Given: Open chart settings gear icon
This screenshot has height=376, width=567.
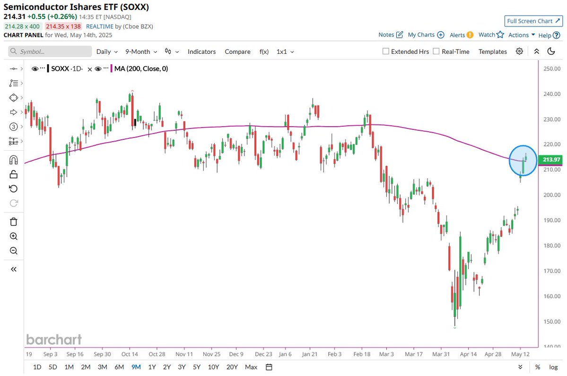Looking at the screenshot, I should (519, 51).
